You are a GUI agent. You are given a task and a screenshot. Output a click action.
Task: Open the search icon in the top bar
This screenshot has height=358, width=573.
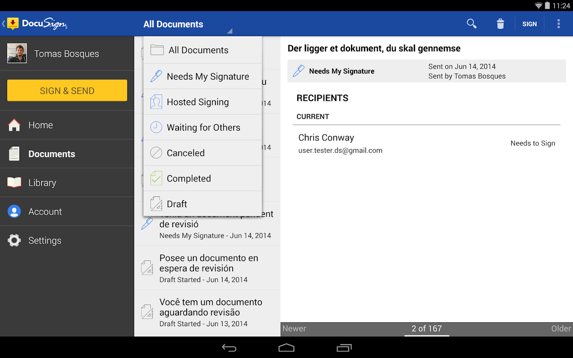[x=472, y=24]
